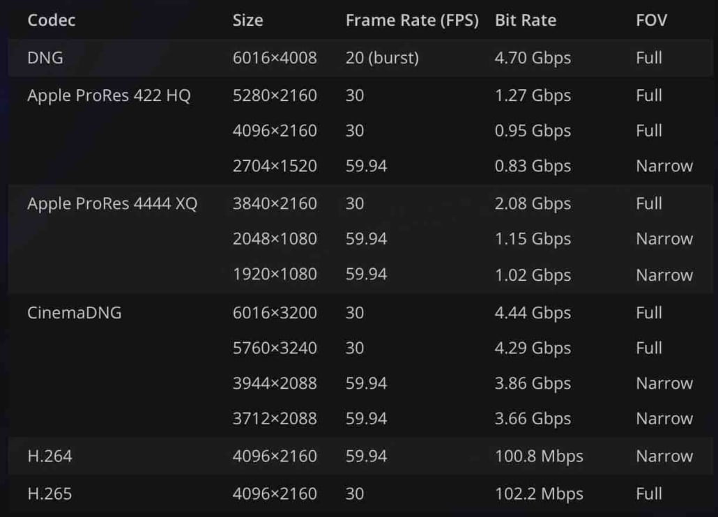Click the Bit Rate column header
This screenshot has height=517, width=718.
[526, 20]
